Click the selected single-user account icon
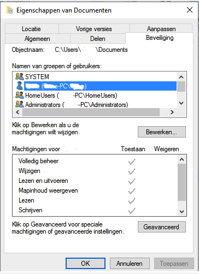This screenshot has width=199, height=274. click(x=20, y=86)
